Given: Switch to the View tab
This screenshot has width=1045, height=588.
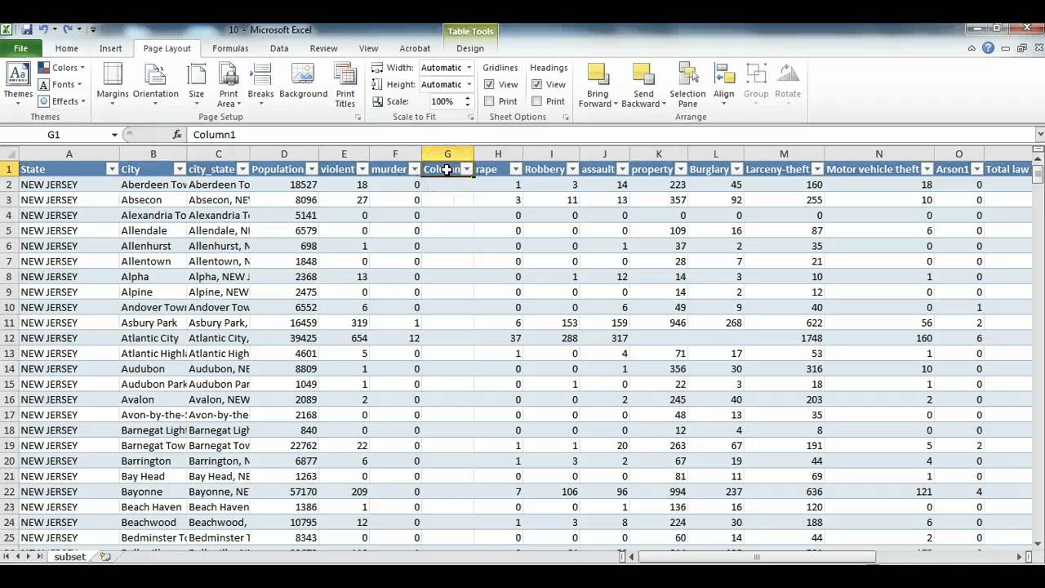Looking at the screenshot, I should [x=368, y=48].
